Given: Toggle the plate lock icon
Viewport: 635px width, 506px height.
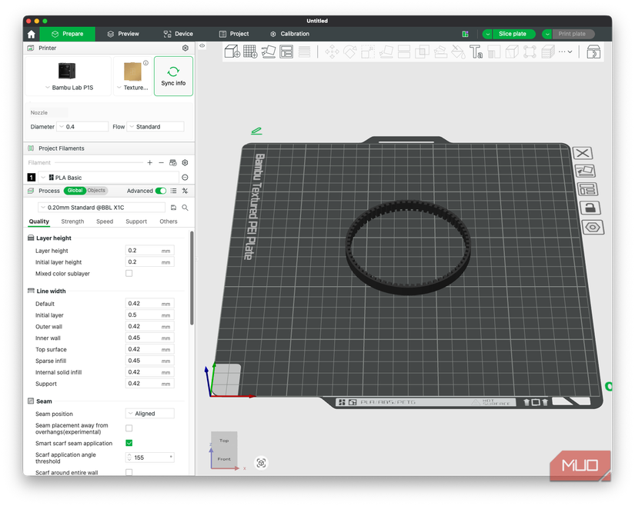Looking at the screenshot, I should (x=590, y=208).
